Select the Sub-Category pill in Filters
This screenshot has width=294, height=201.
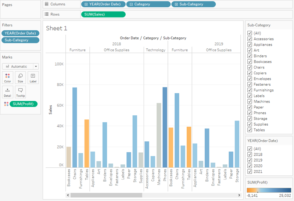20,40
